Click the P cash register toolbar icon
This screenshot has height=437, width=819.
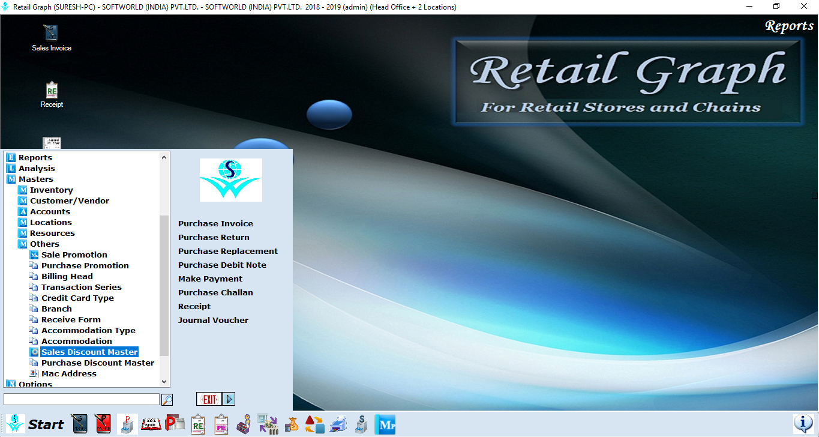pyautogui.click(x=127, y=424)
